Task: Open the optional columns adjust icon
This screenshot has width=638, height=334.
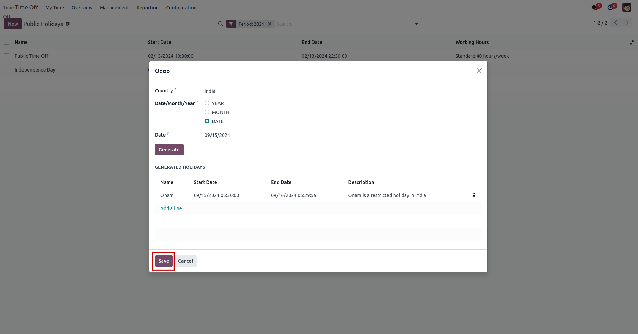Action: 632,42
